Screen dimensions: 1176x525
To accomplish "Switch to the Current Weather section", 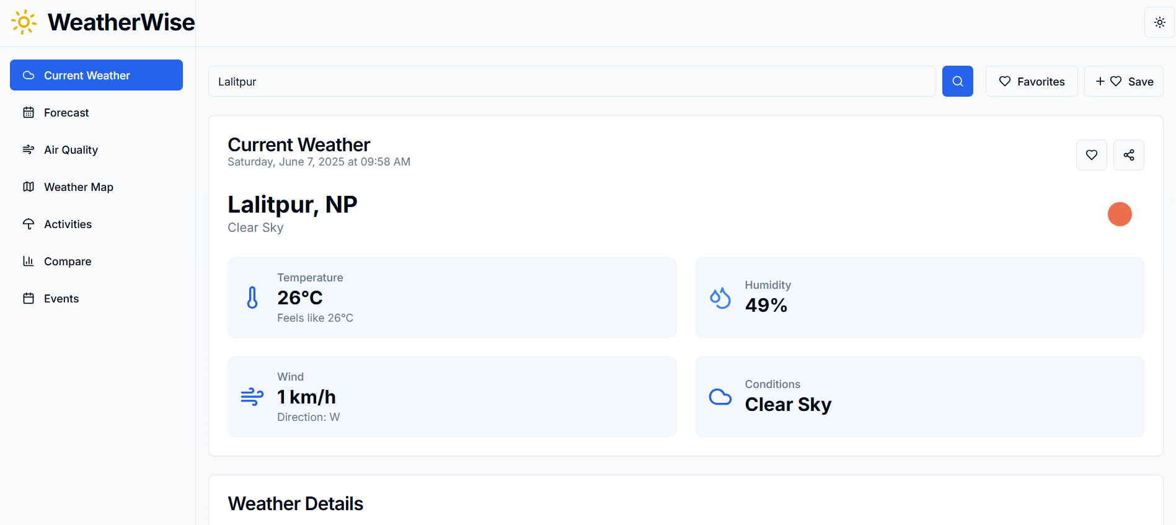I will point(96,75).
